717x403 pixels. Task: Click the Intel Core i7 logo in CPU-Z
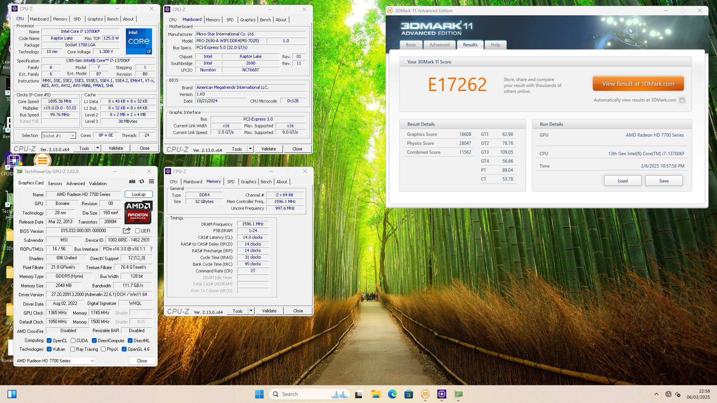coord(139,41)
